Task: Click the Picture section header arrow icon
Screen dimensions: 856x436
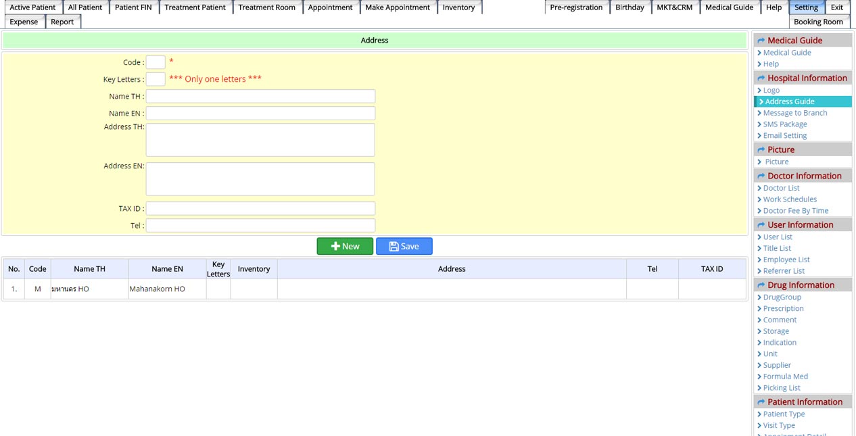Action: (761, 150)
